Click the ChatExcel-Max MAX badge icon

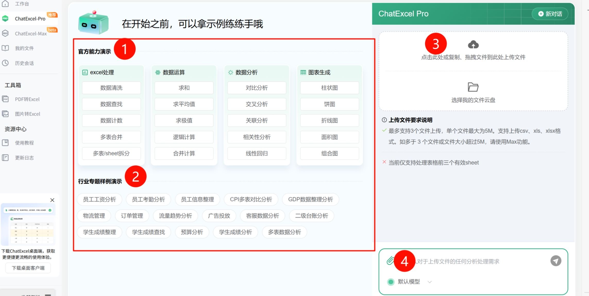5,33
